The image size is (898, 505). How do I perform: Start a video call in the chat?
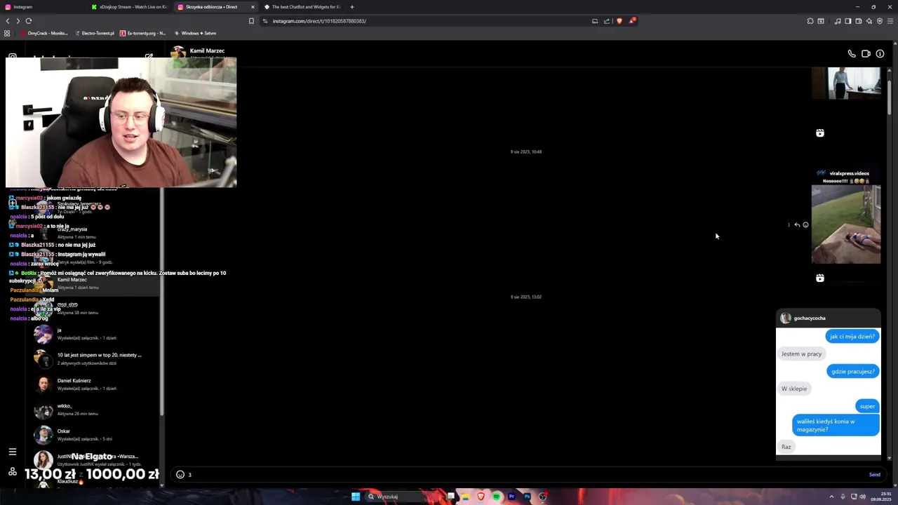coord(866,53)
